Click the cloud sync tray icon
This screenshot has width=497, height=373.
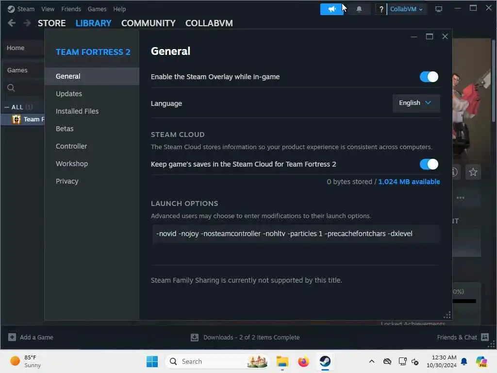(387, 361)
